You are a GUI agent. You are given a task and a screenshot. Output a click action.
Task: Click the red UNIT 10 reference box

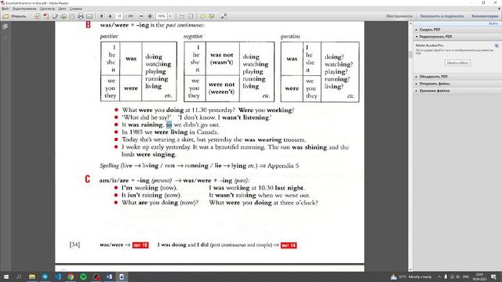(140, 245)
